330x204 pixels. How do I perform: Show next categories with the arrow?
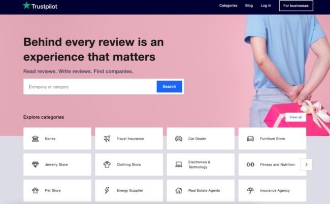click(x=306, y=164)
